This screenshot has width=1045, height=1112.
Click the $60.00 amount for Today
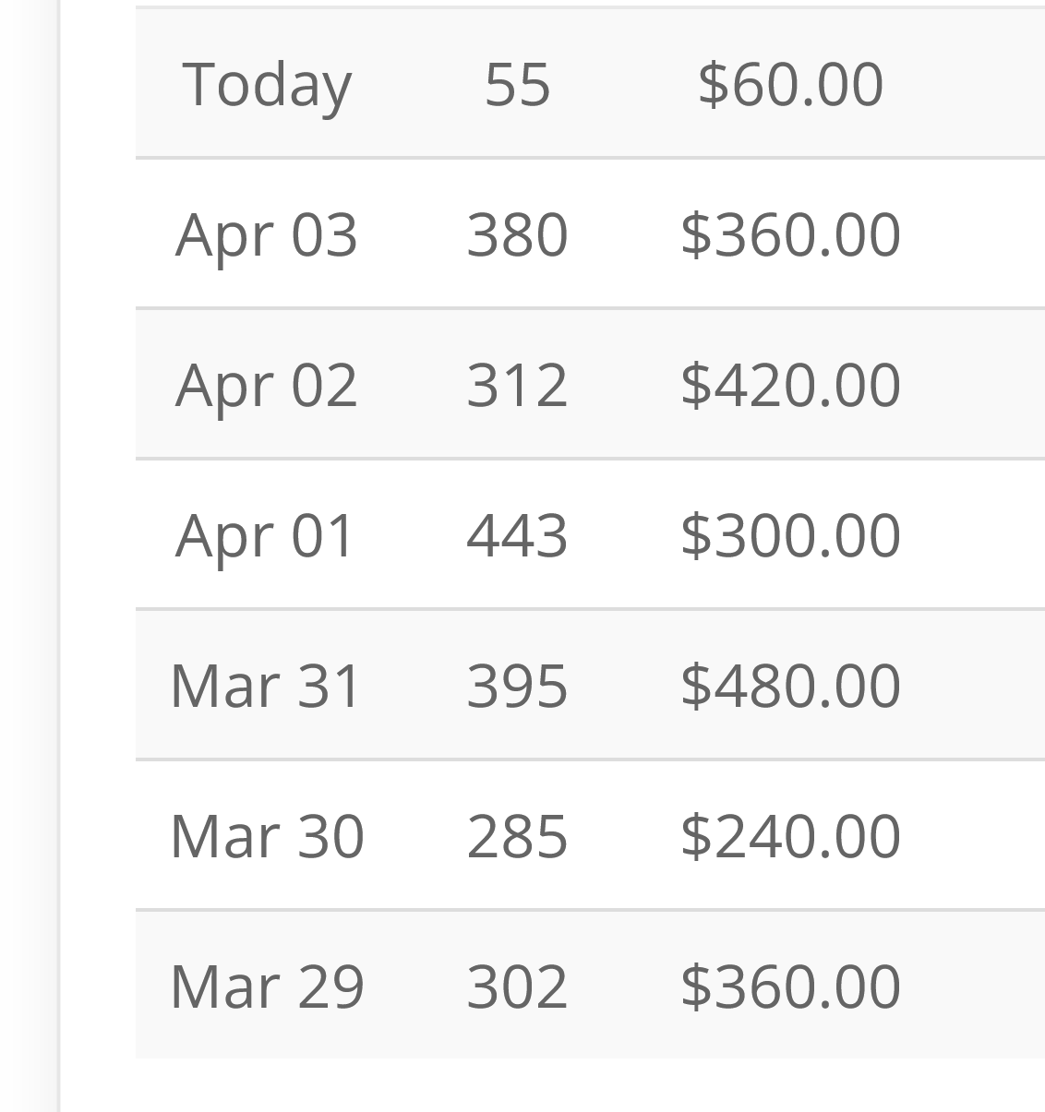pos(790,84)
